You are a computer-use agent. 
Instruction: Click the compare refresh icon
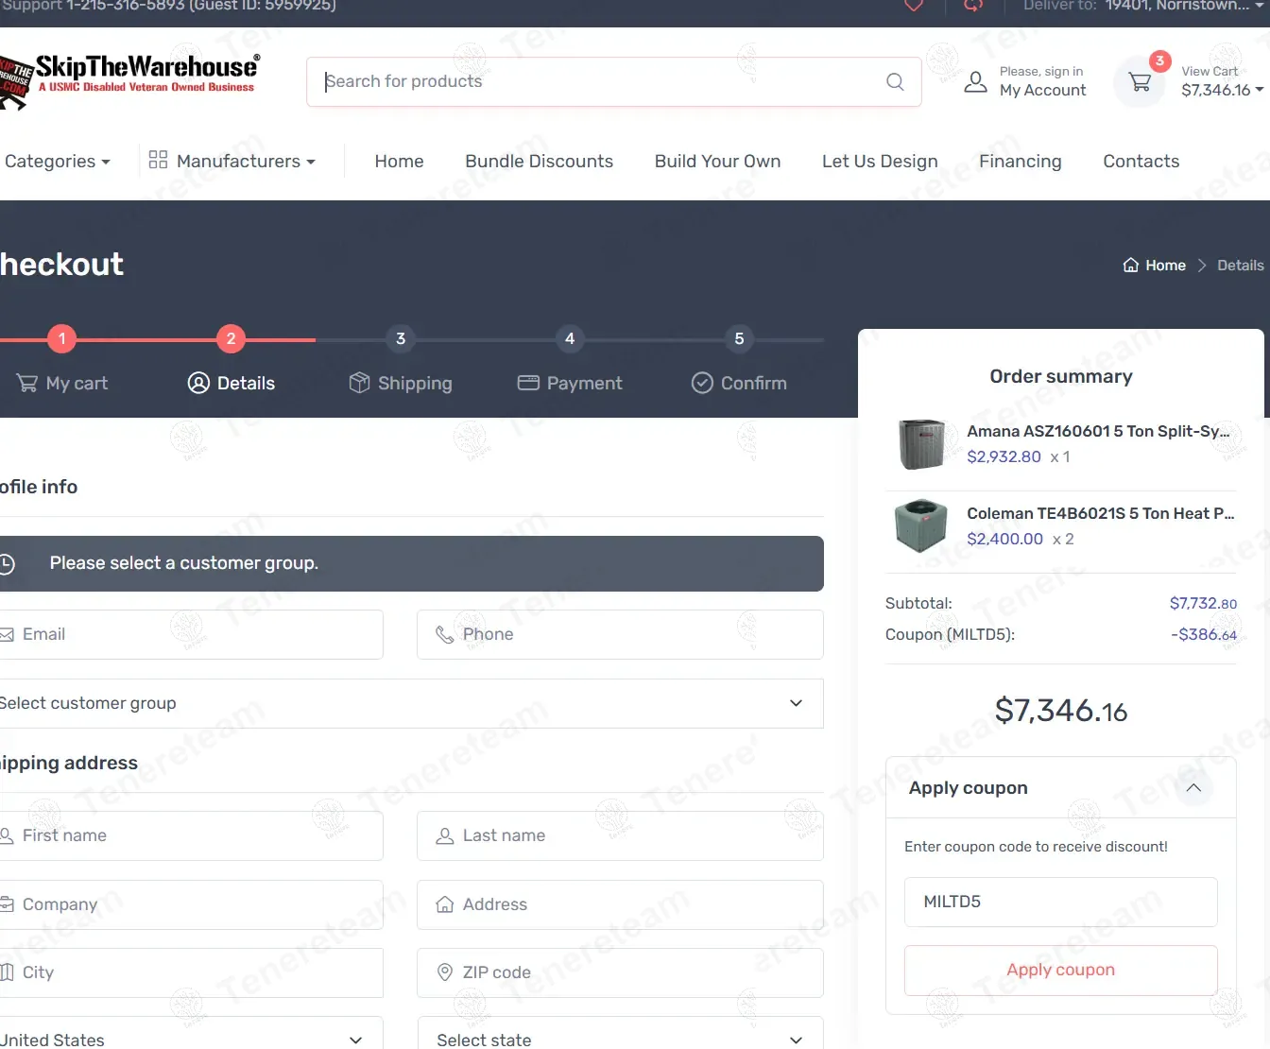(x=972, y=6)
